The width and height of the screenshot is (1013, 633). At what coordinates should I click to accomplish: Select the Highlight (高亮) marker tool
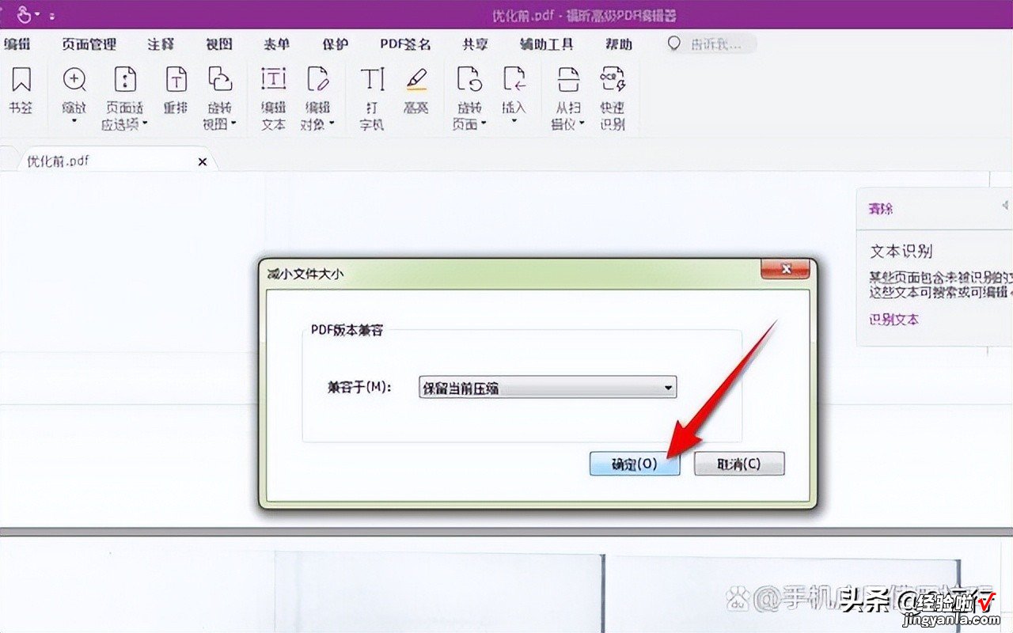[x=415, y=79]
